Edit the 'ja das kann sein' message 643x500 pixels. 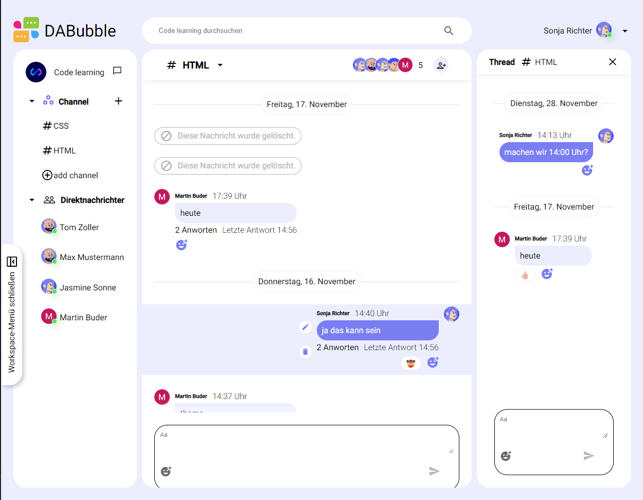[306, 327]
